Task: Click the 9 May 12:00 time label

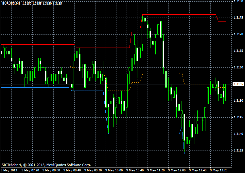Action: (x=177, y=170)
